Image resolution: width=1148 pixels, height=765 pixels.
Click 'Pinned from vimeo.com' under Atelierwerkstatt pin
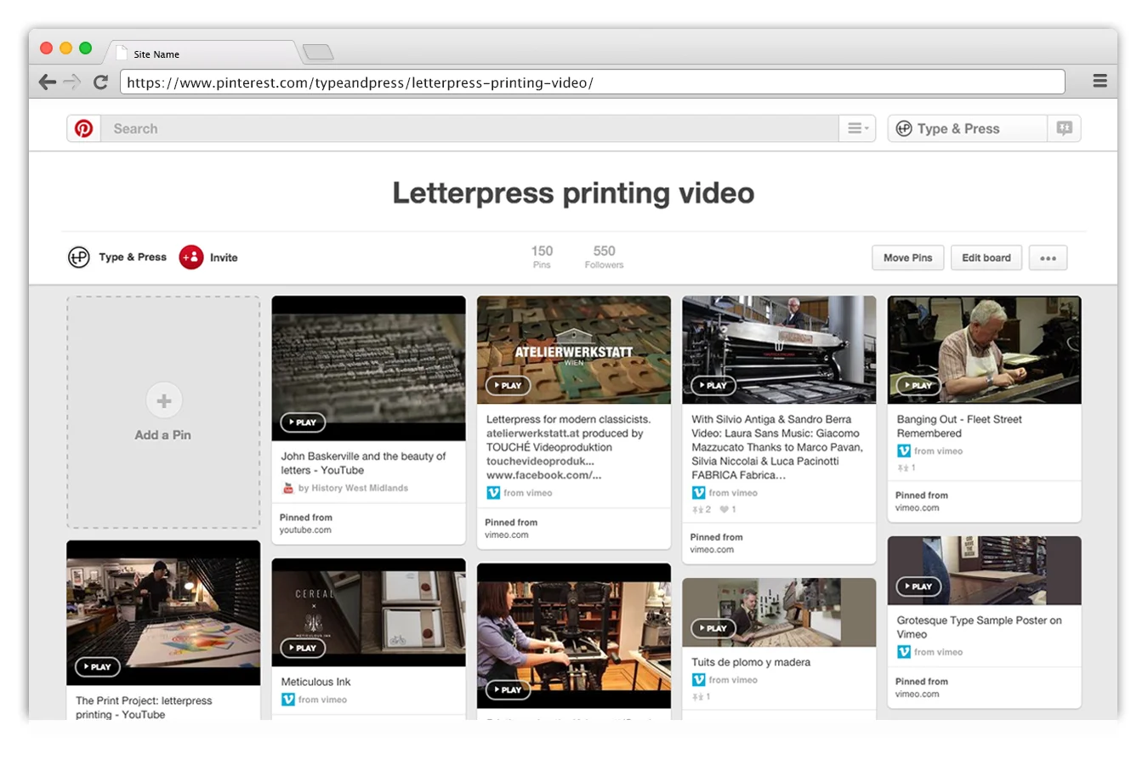tap(511, 529)
